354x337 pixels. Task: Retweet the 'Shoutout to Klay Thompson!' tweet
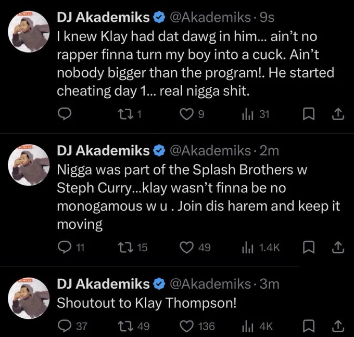[x=134, y=326]
